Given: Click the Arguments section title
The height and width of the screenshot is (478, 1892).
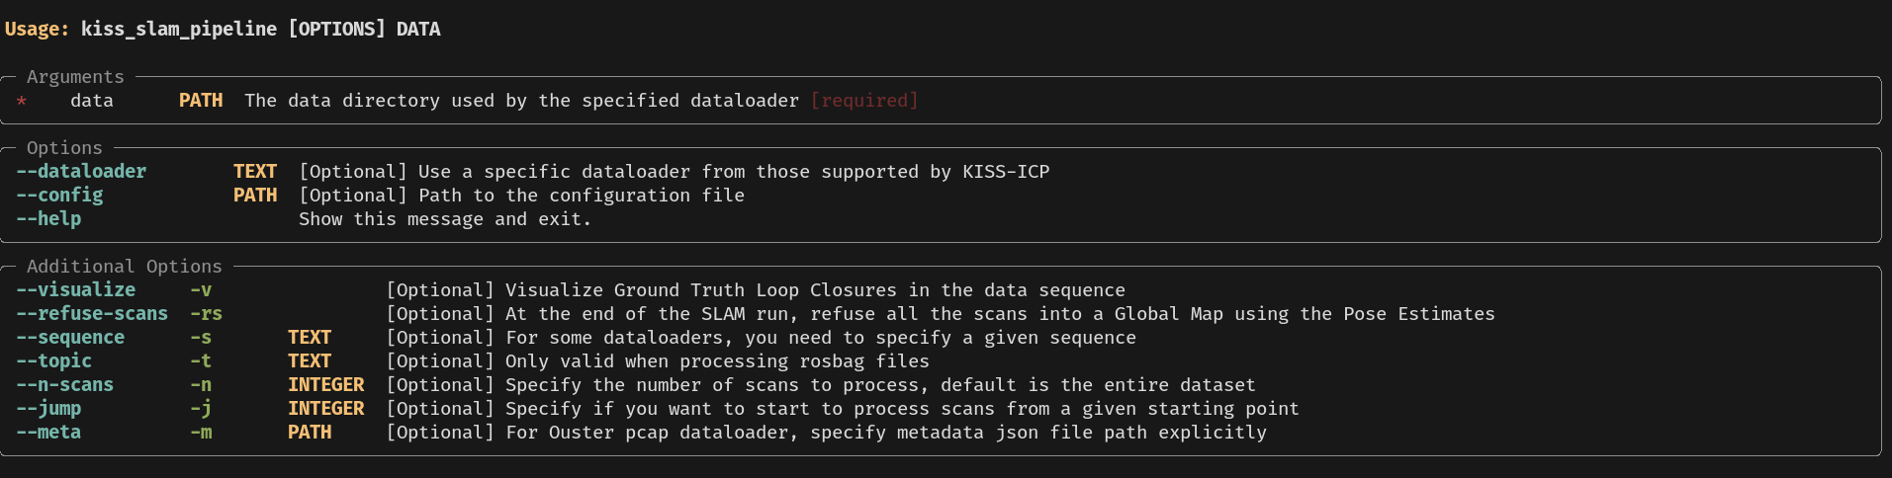Looking at the screenshot, I should [75, 77].
